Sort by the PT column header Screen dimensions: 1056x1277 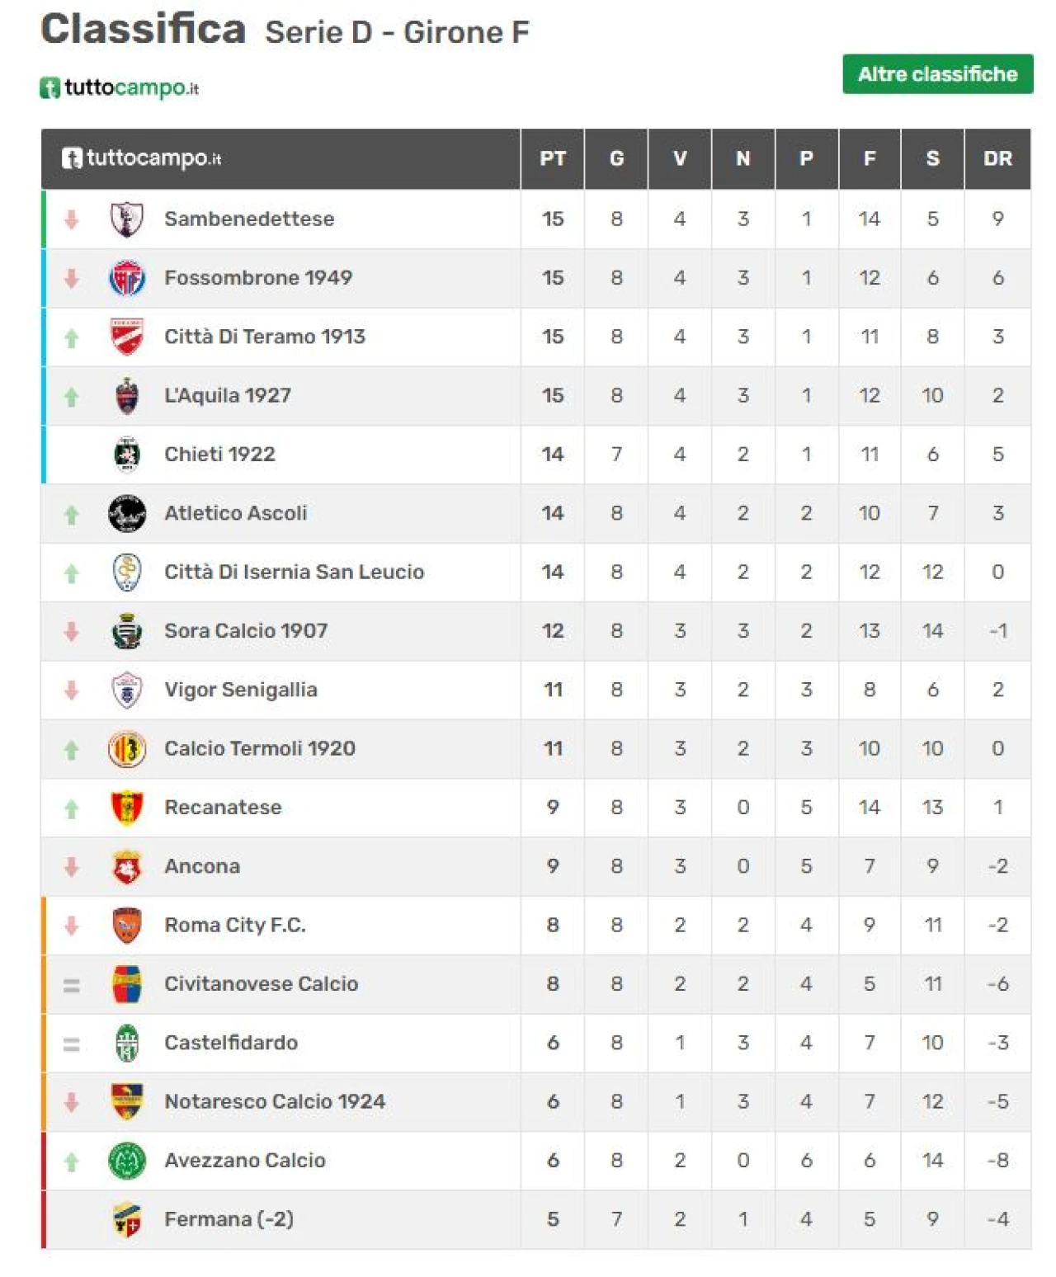(x=553, y=158)
